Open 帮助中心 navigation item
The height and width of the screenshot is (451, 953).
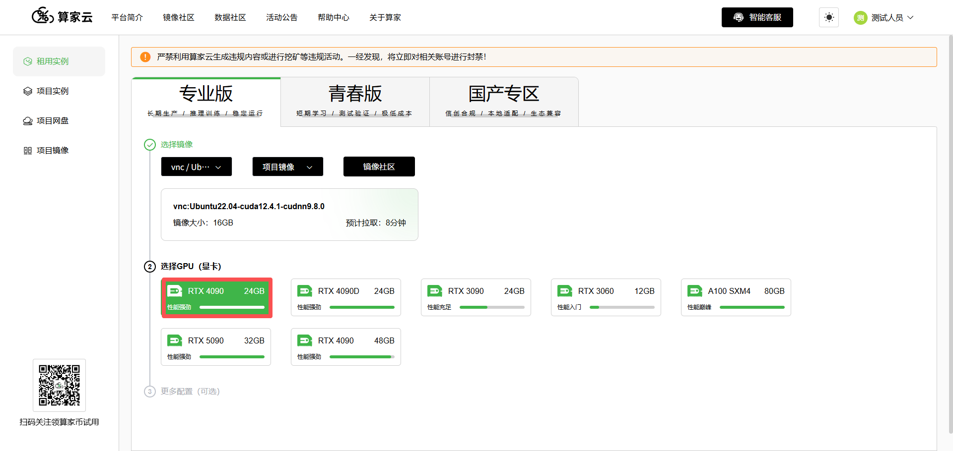334,17
